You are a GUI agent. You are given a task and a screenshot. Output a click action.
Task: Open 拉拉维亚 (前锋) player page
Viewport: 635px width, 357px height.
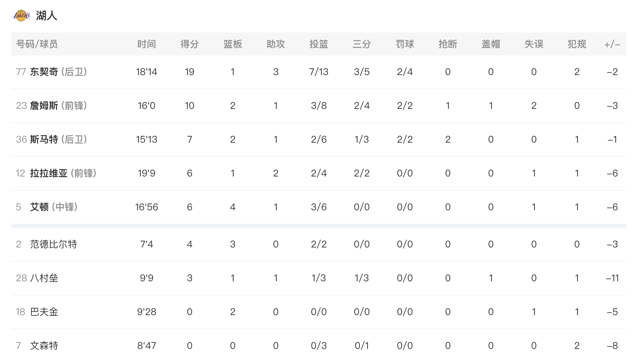63,173
